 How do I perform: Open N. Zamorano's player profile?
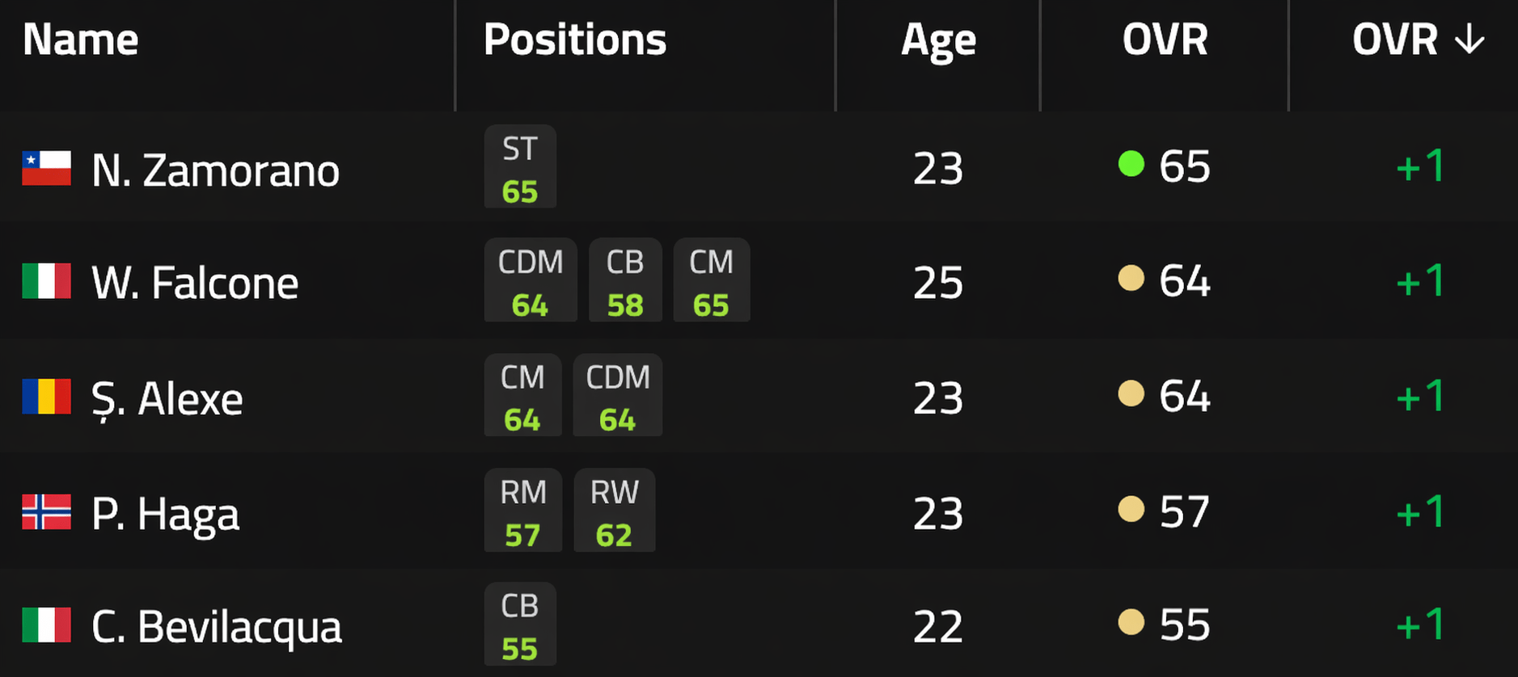point(215,170)
